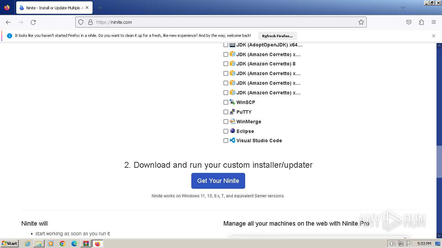Click the Get Your Ninite button

click(218, 181)
